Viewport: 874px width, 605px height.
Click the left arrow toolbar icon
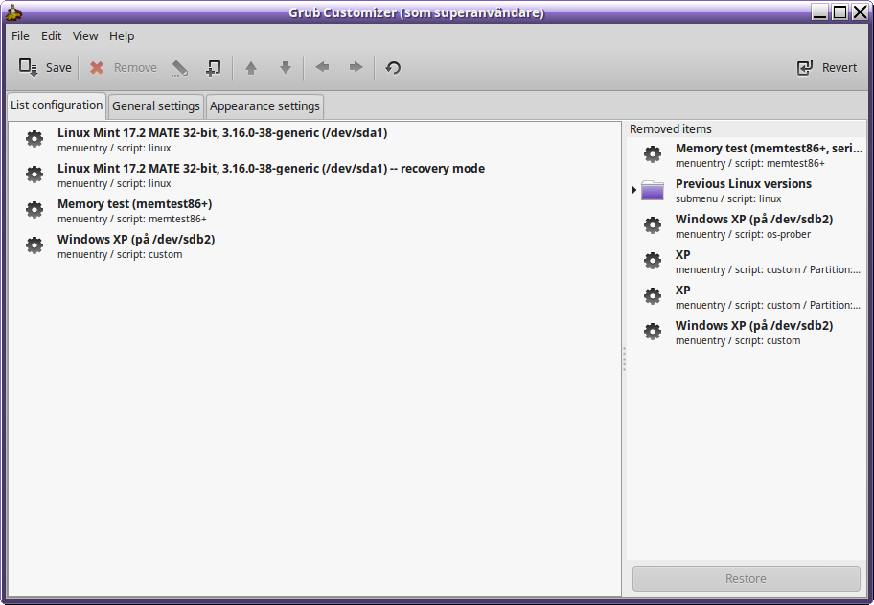click(322, 67)
